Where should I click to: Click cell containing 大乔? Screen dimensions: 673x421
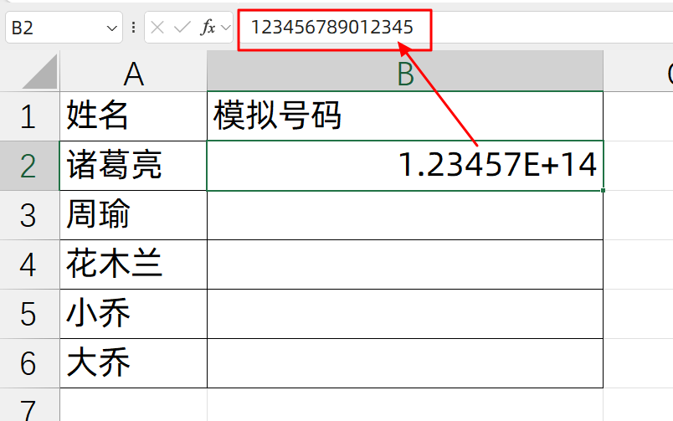(133, 363)
